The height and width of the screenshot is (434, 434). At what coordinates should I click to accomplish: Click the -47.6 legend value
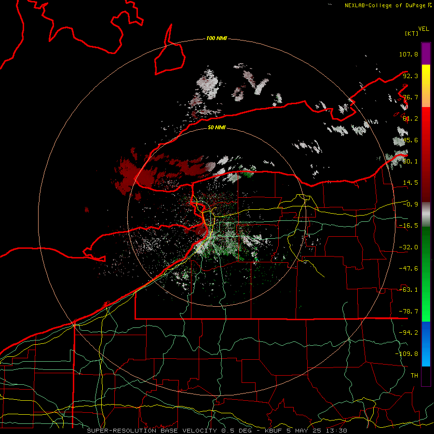point(408,269)
